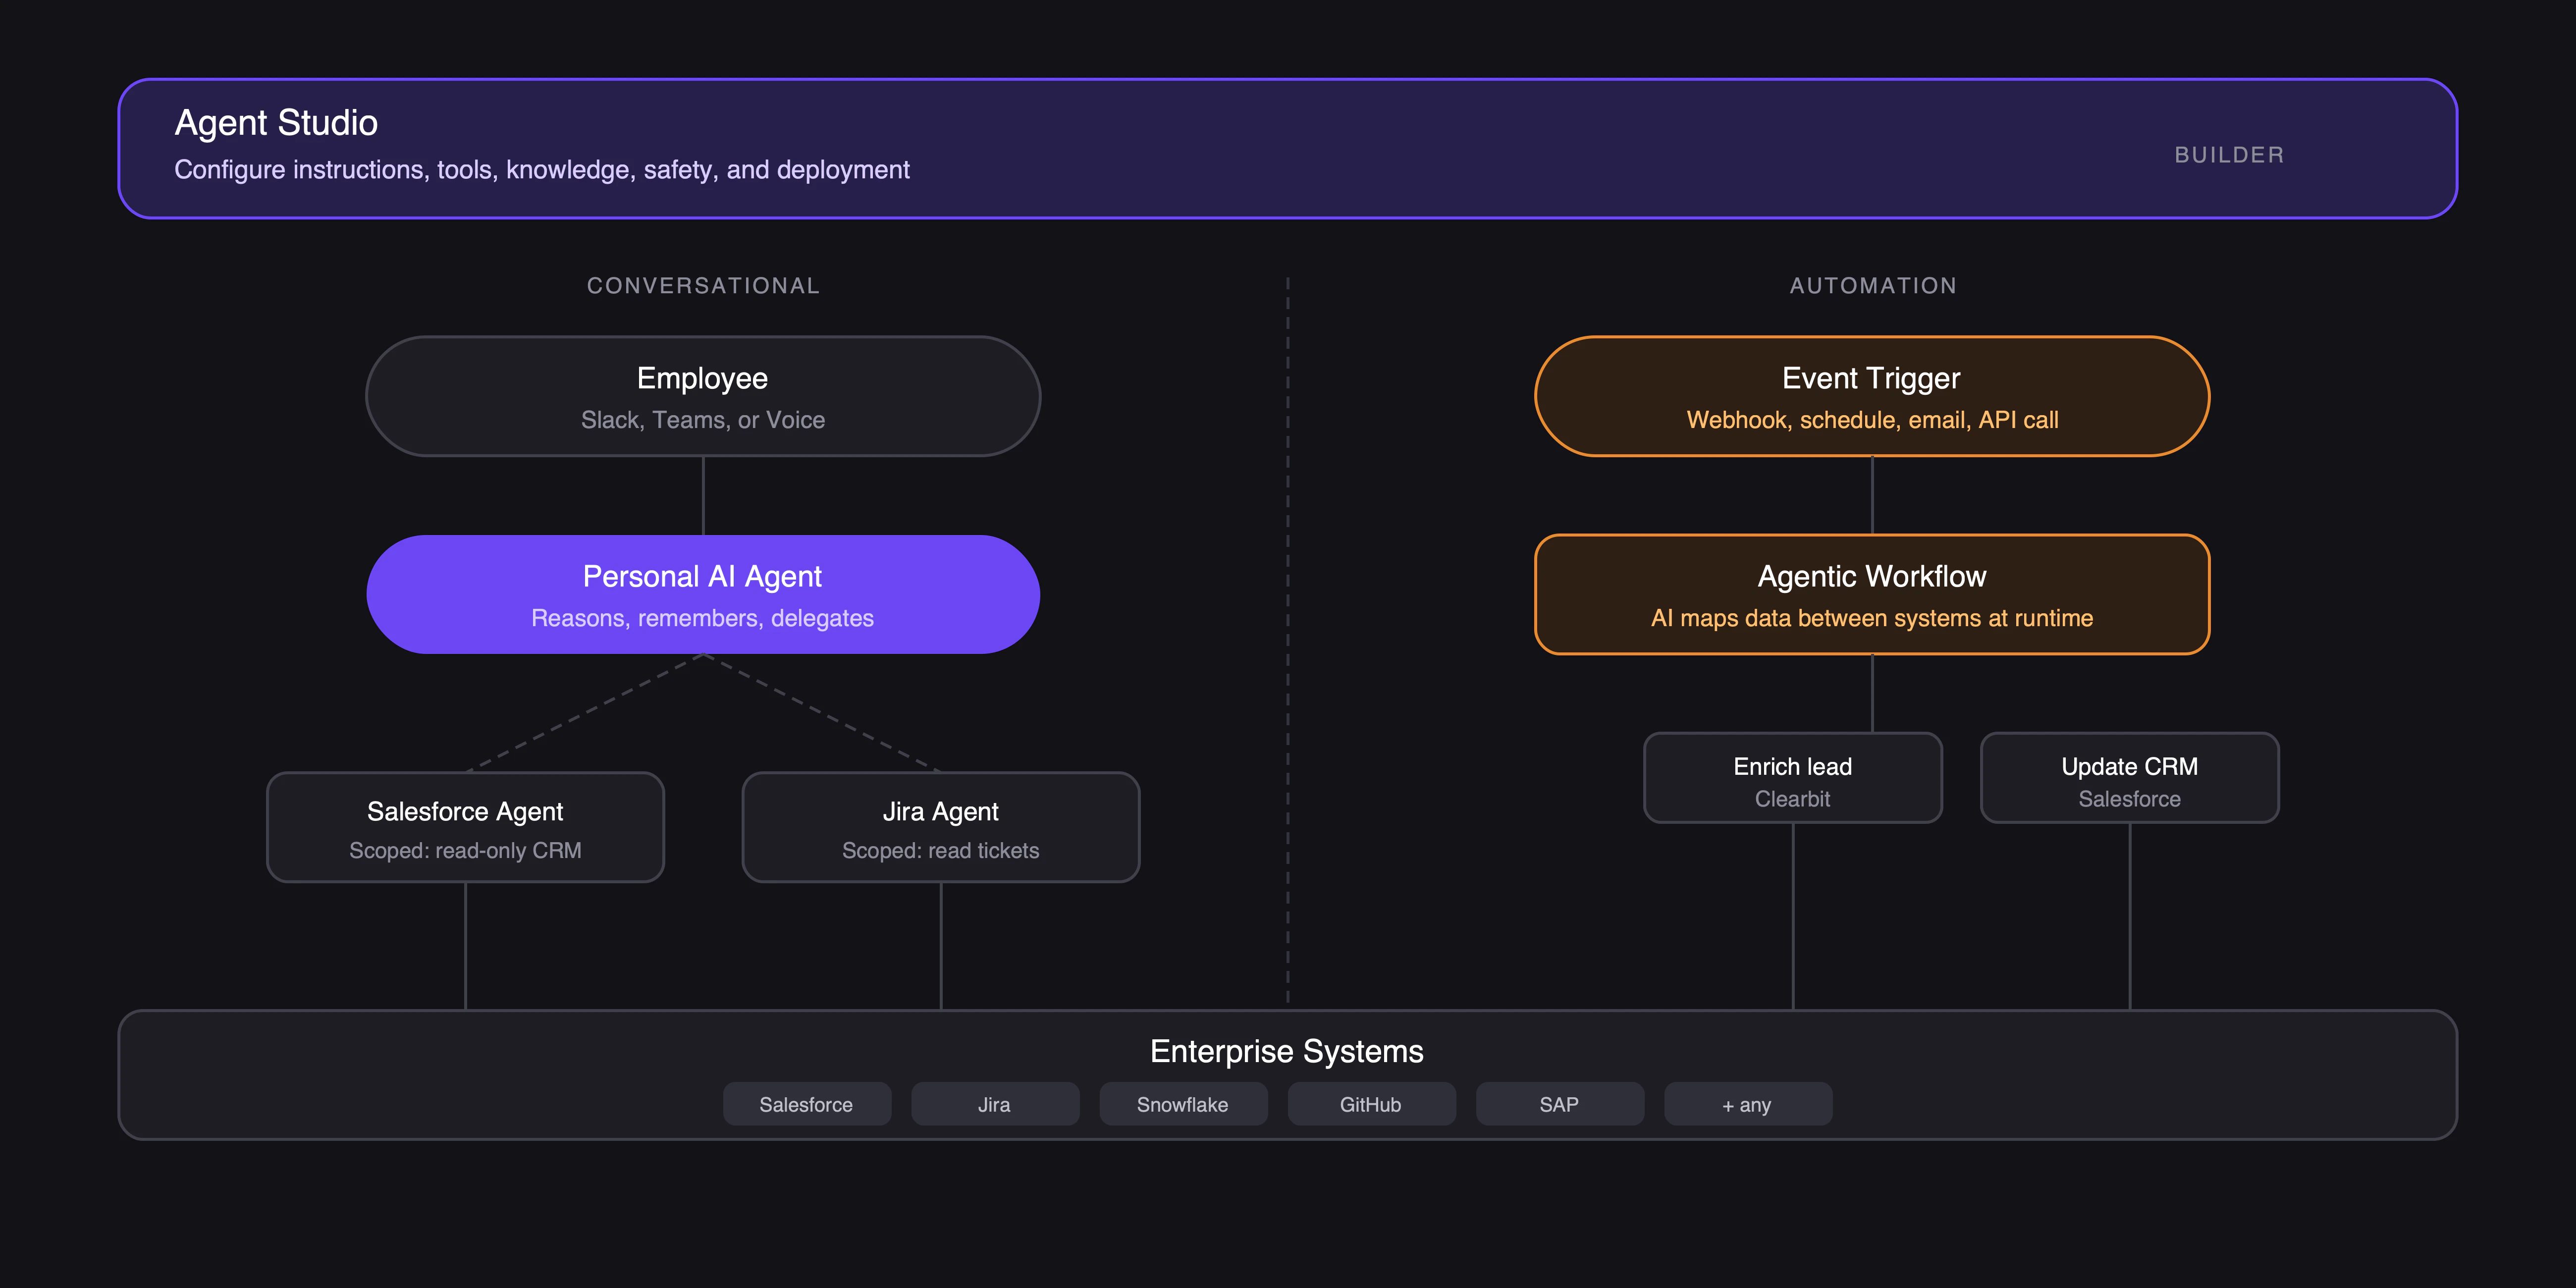Toggle the Salesforce system chip
This screenshot has height=1288, width=2576.
point(807,1104)
